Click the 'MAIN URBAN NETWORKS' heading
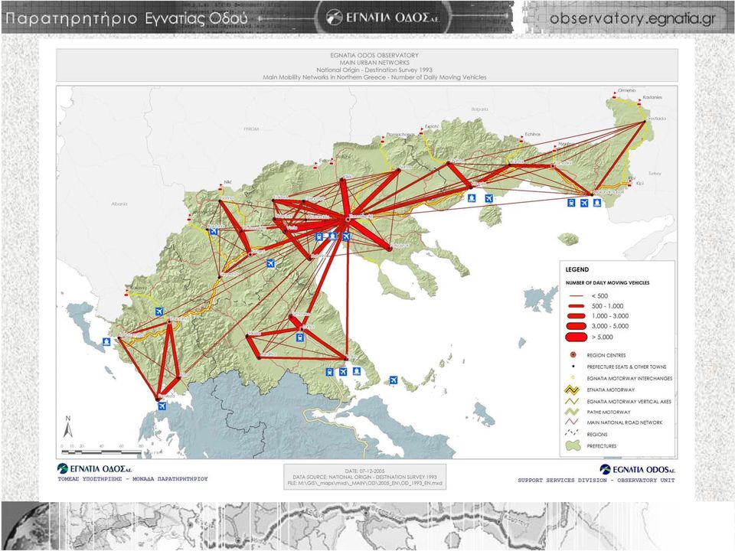The image size is (735, 551). pyautogui.click(x=374, y=62)
